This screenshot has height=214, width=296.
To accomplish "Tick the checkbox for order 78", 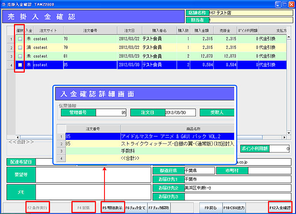I will click(x=20, y=39).
